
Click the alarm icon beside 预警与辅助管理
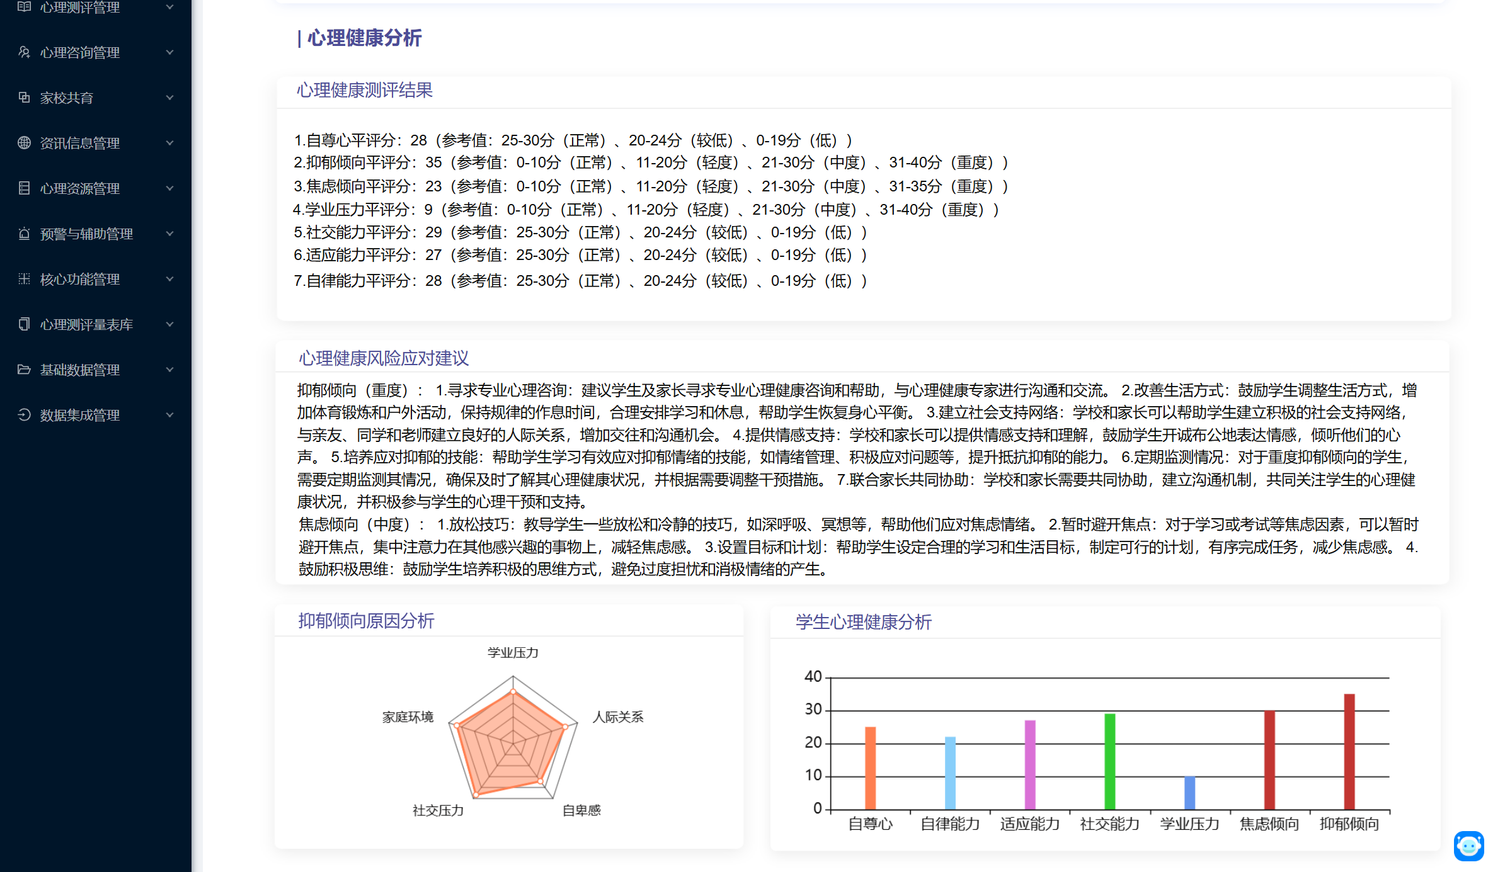24,234
